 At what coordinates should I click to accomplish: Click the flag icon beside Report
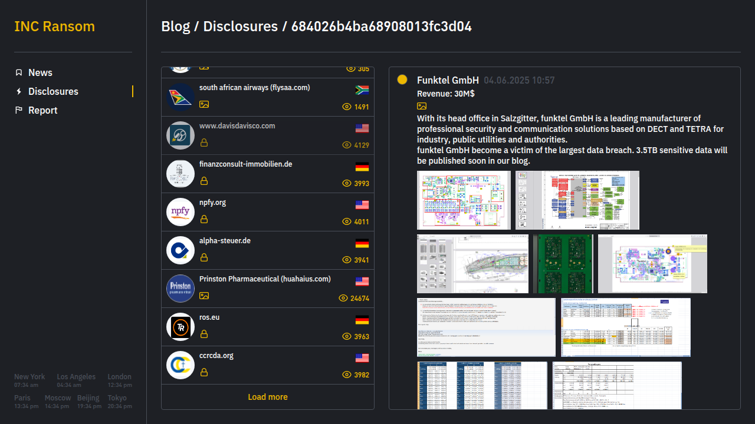coord(19,110)
